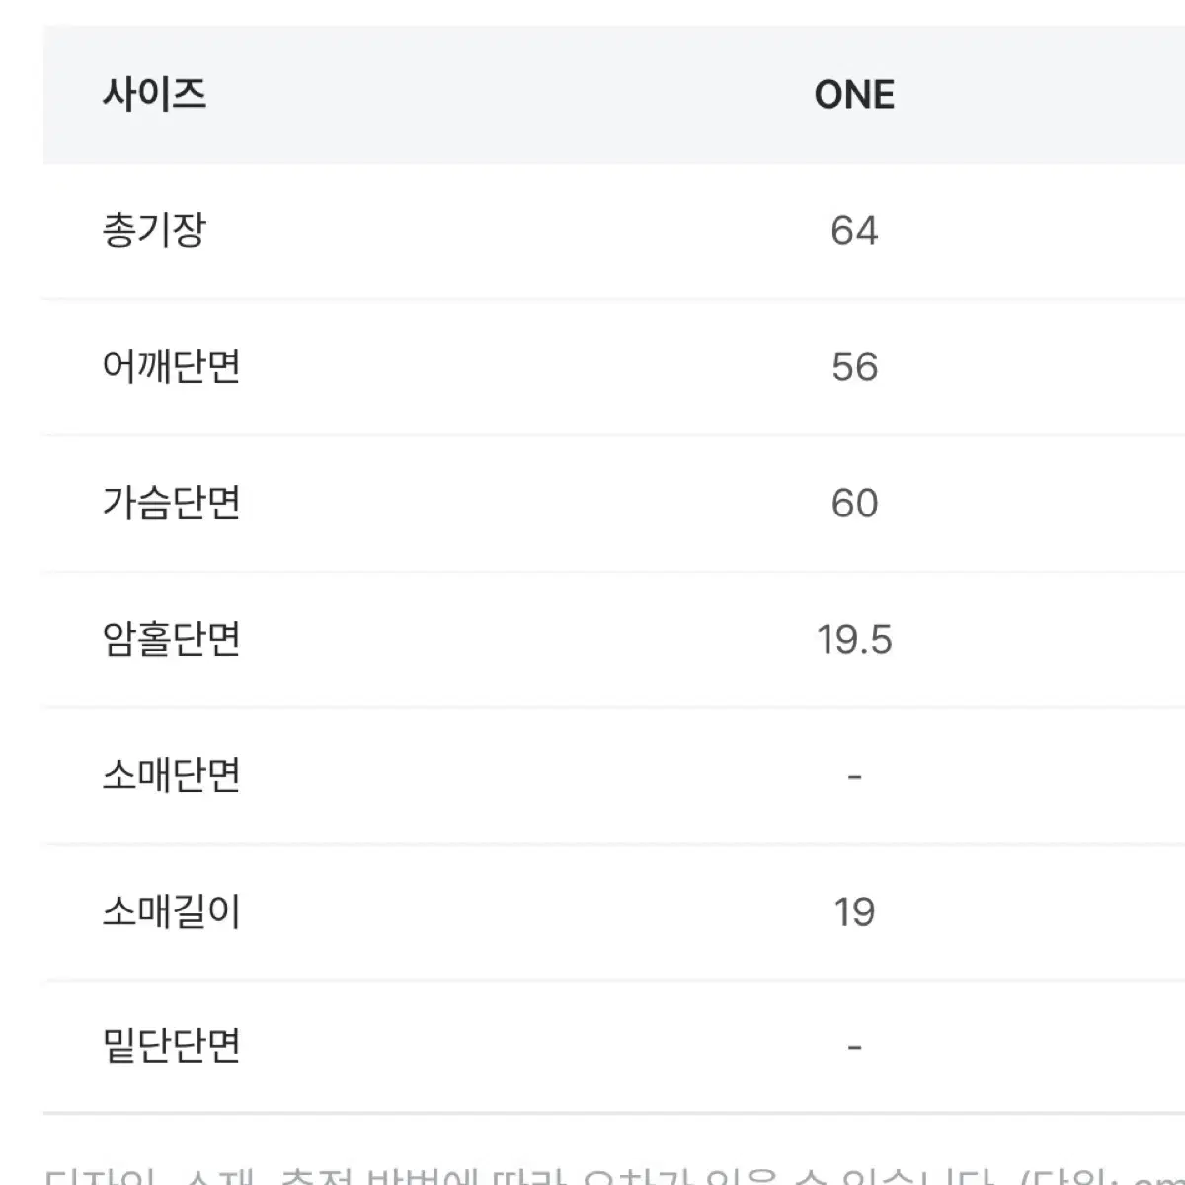This screenshot has width=1185, height=1185.
Task: Select the 암홀단면 value 19.5
Action: tap(854, 640)
